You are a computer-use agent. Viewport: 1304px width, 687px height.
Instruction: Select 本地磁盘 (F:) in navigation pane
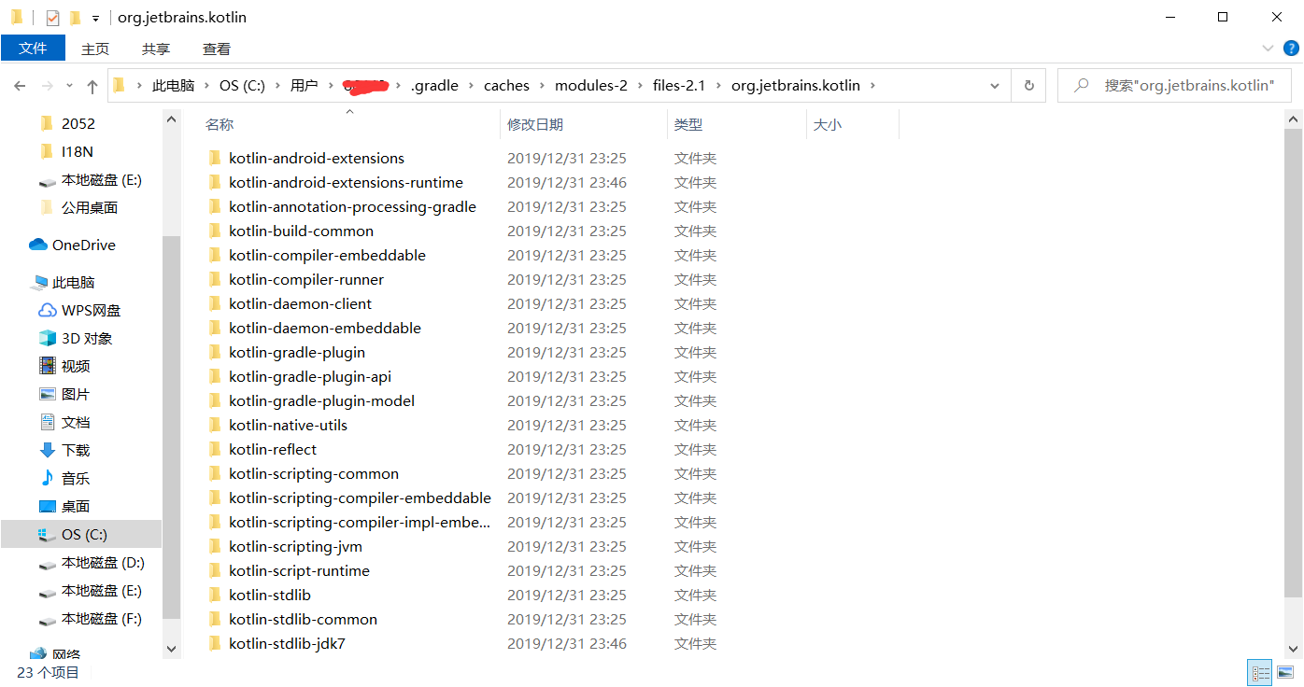pyautogui.click(x=102, y=618)
